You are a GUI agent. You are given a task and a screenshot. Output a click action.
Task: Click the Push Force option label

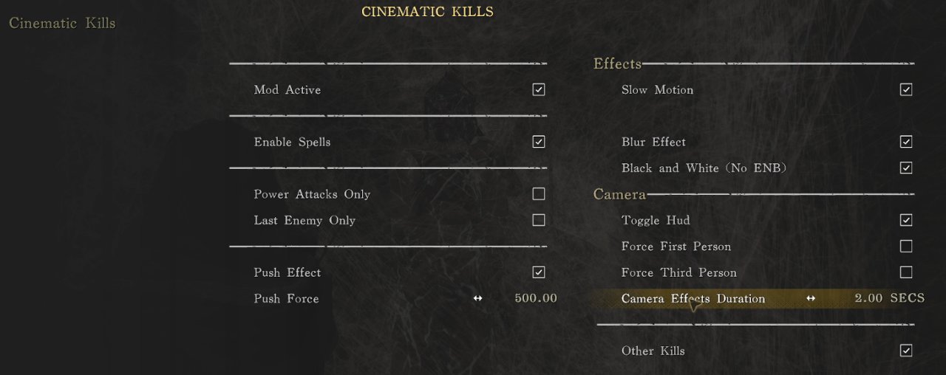(x=286, y=298)
